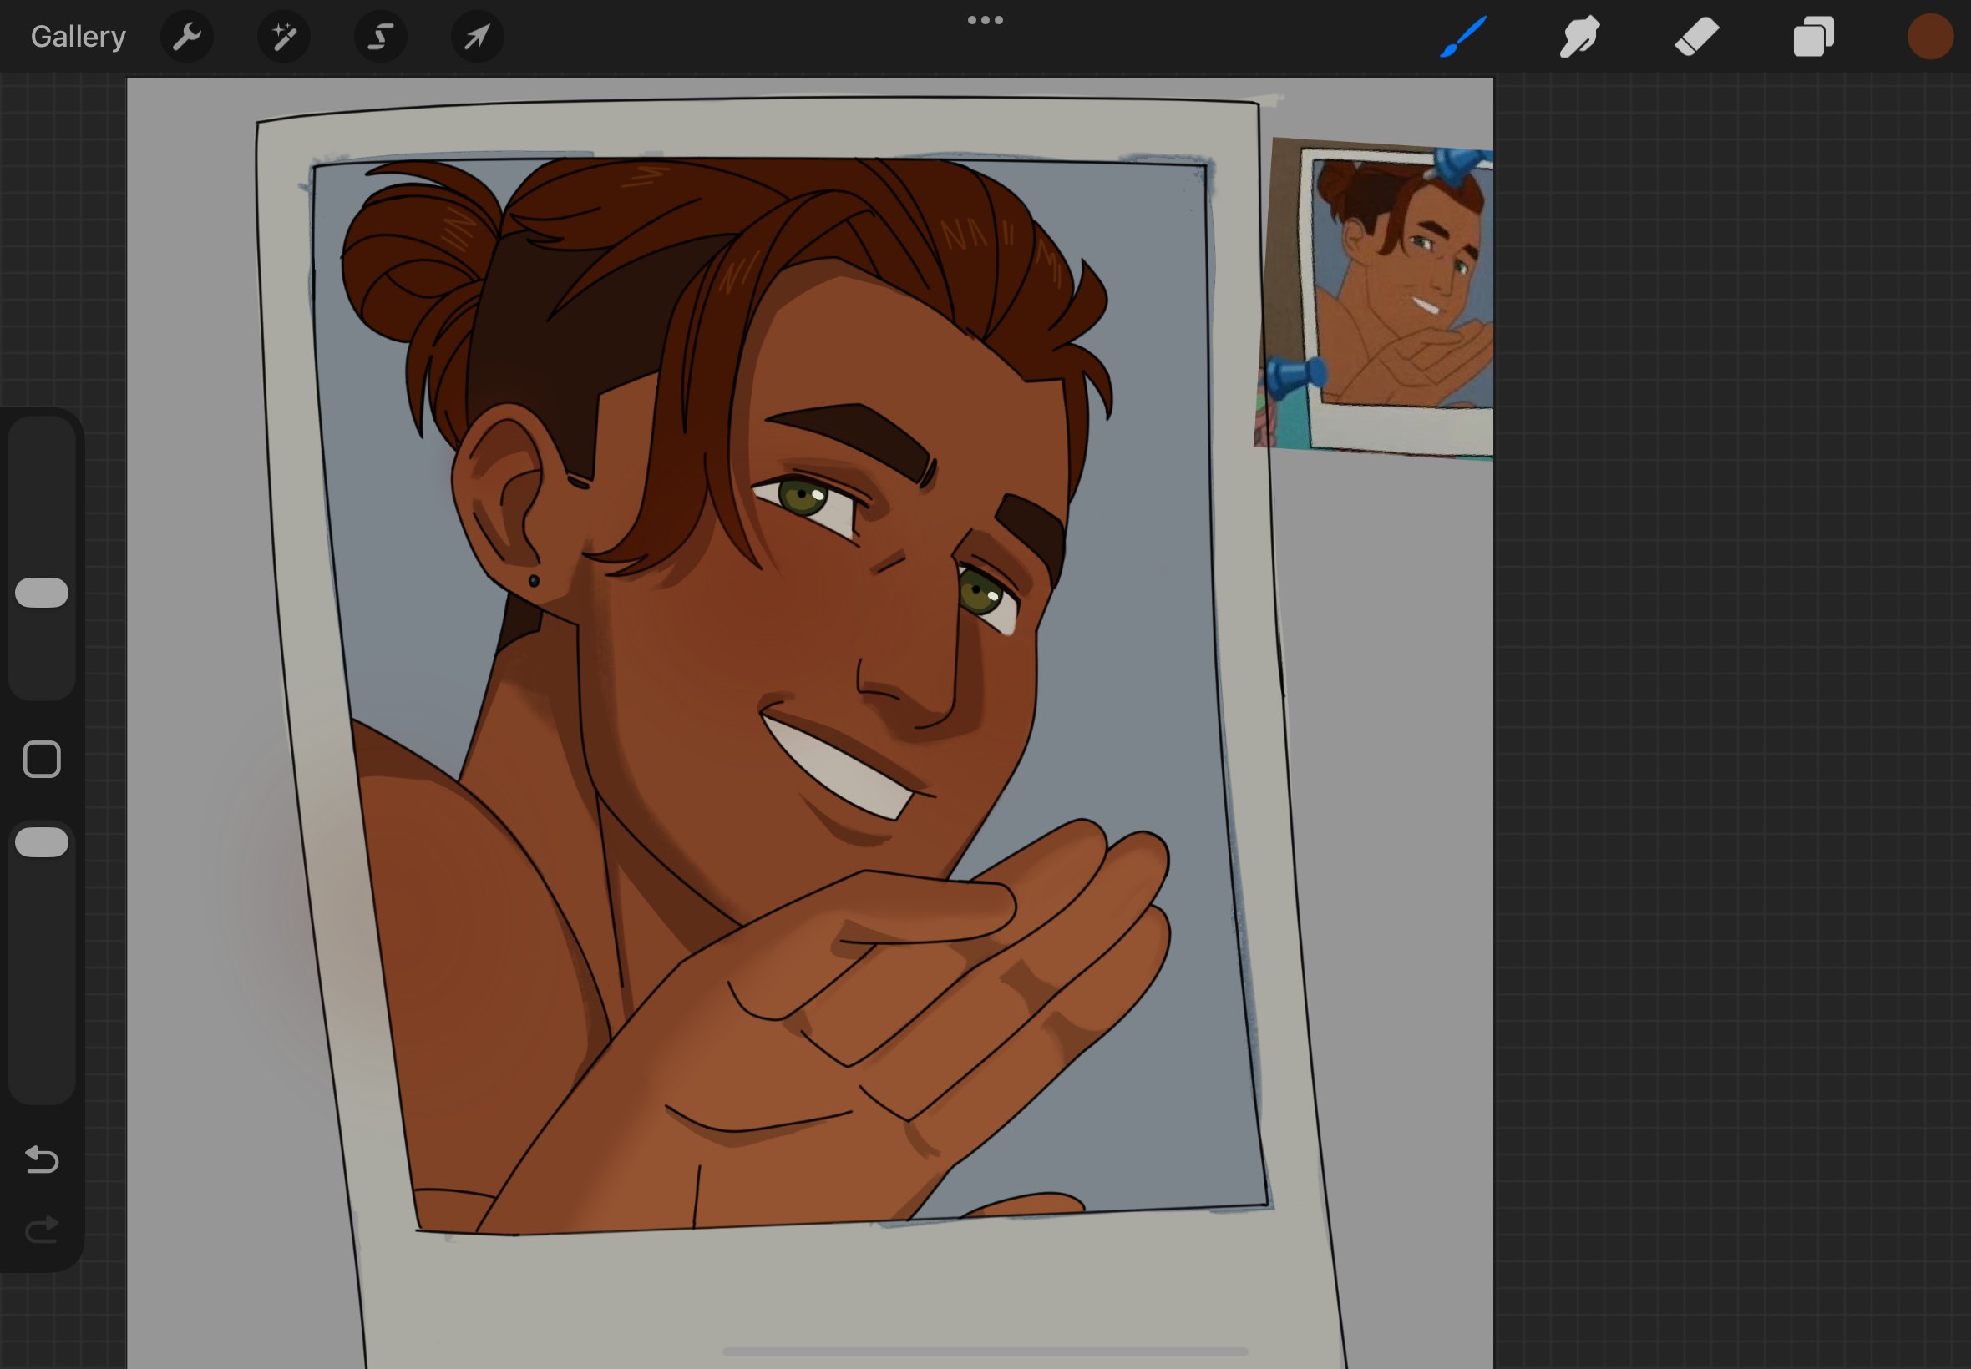
Task: Open the Adjustments magic wand menu
Action: [283, 37]
